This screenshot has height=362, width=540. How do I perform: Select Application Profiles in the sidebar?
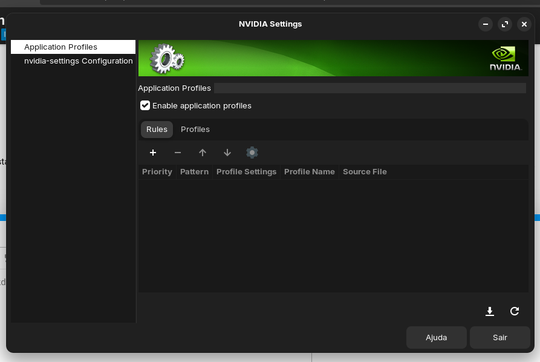(x=73, y=47)
